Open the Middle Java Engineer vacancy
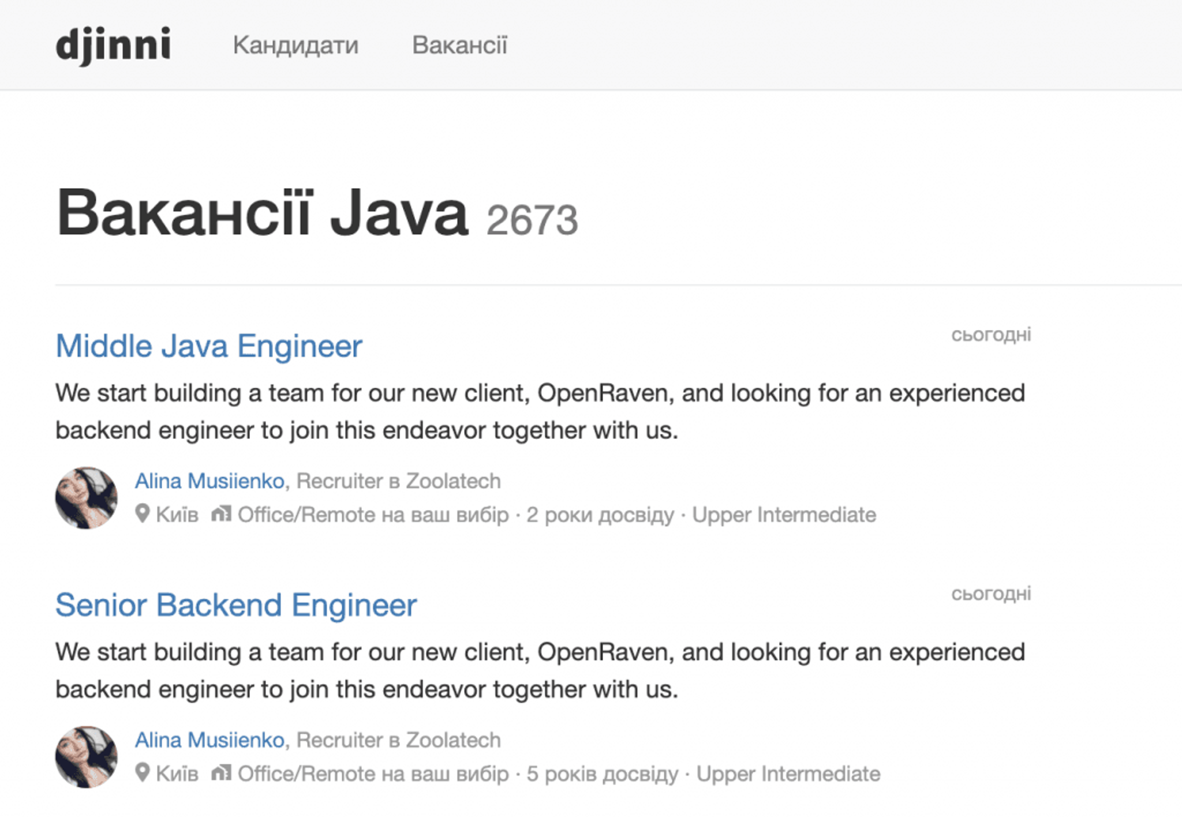Image resolution: width=1182 pixels, height=818 pixels. (x=208, y=346)
